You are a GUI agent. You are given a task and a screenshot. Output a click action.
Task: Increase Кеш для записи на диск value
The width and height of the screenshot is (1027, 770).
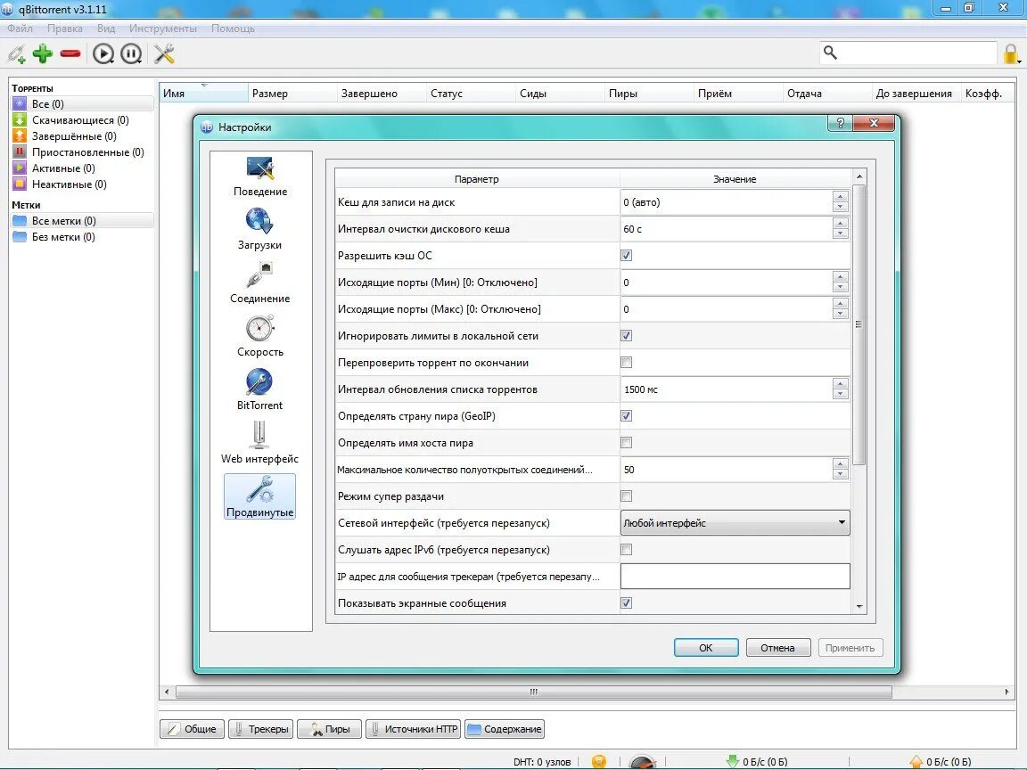pos(841,197)
